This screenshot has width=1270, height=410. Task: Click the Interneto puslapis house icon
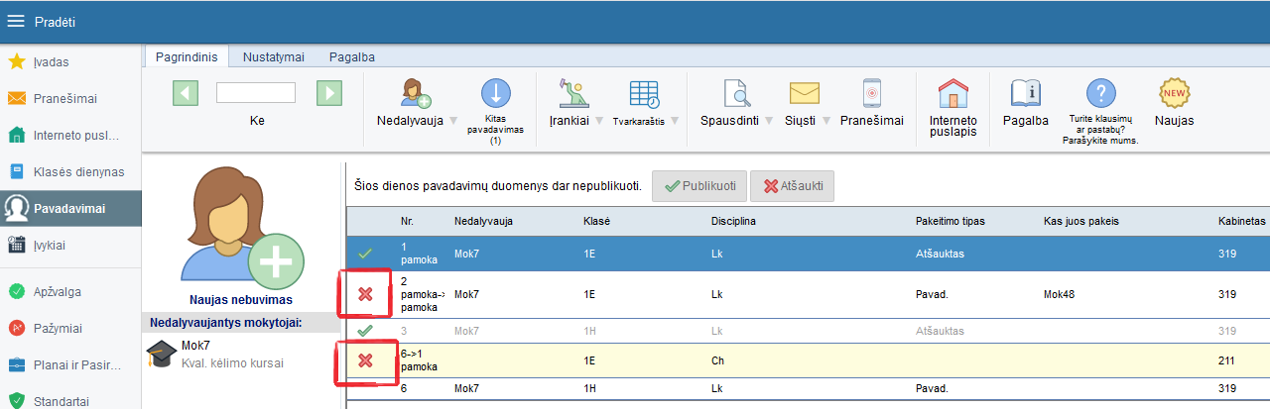[952, 93]
